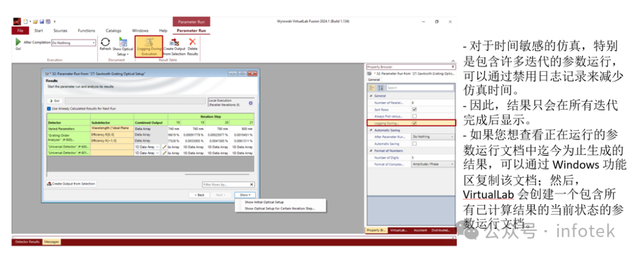
Task: Open After Parameter Run dropdown in Property Browser
Action: pos(433,137)
